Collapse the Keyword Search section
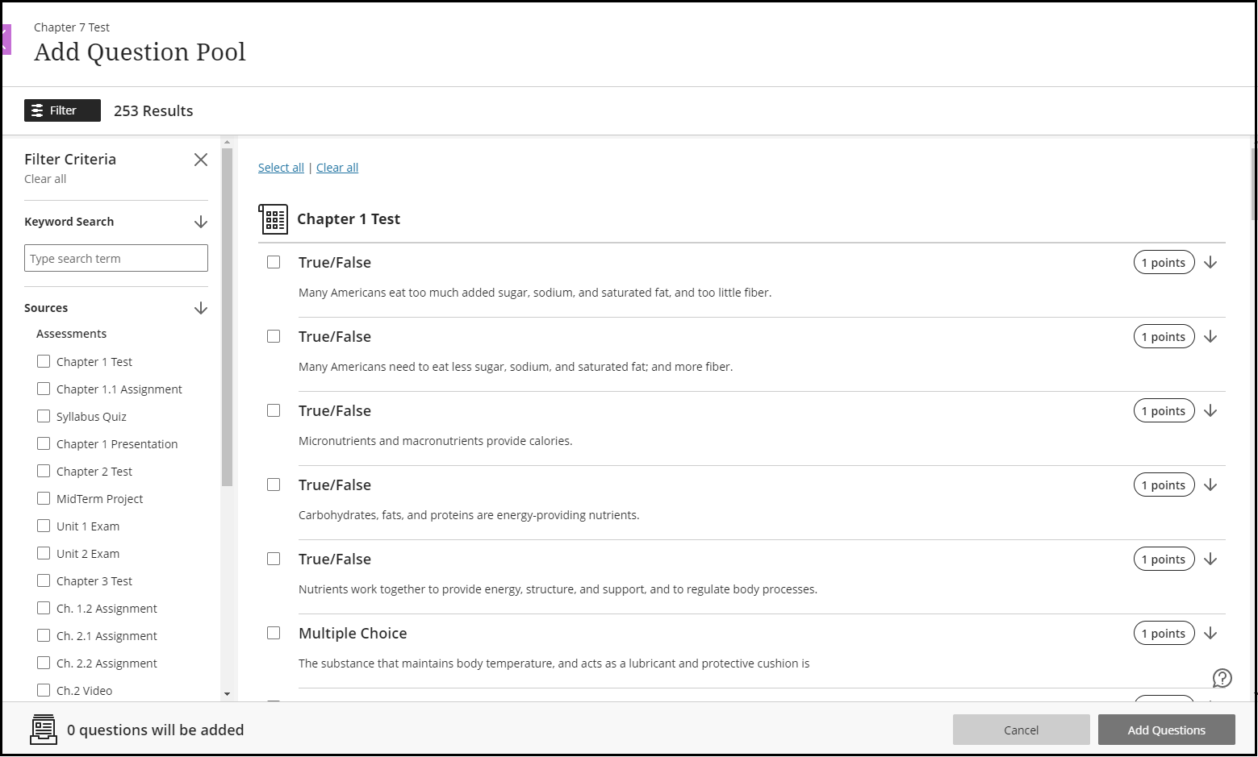The width and height of the screenshot is (1258, 757). (201, 222)
